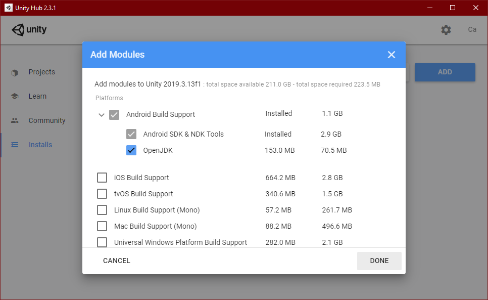Click the Learn graduation cap icon
Viewport: 488px width, 300px height.
15,97
